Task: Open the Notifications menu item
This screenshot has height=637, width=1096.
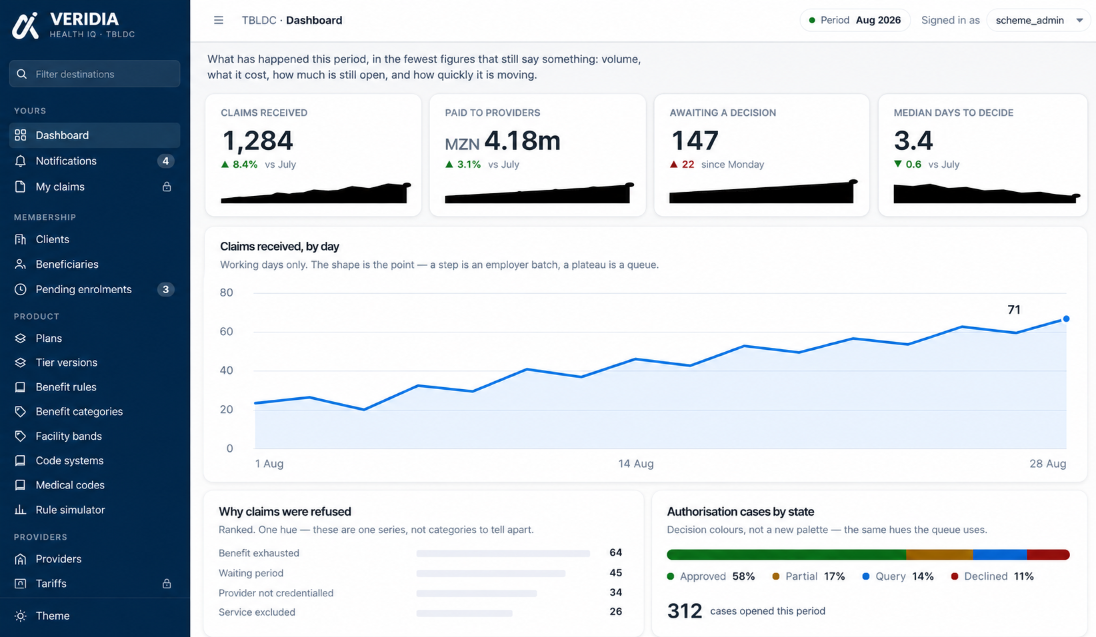Action: click(x=95, y=161)
